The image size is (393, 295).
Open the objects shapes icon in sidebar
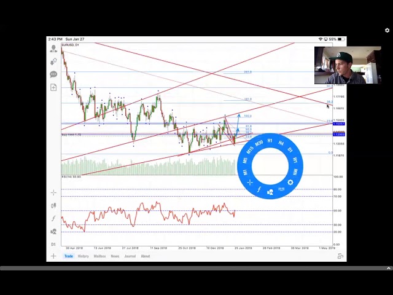point(53,231)
